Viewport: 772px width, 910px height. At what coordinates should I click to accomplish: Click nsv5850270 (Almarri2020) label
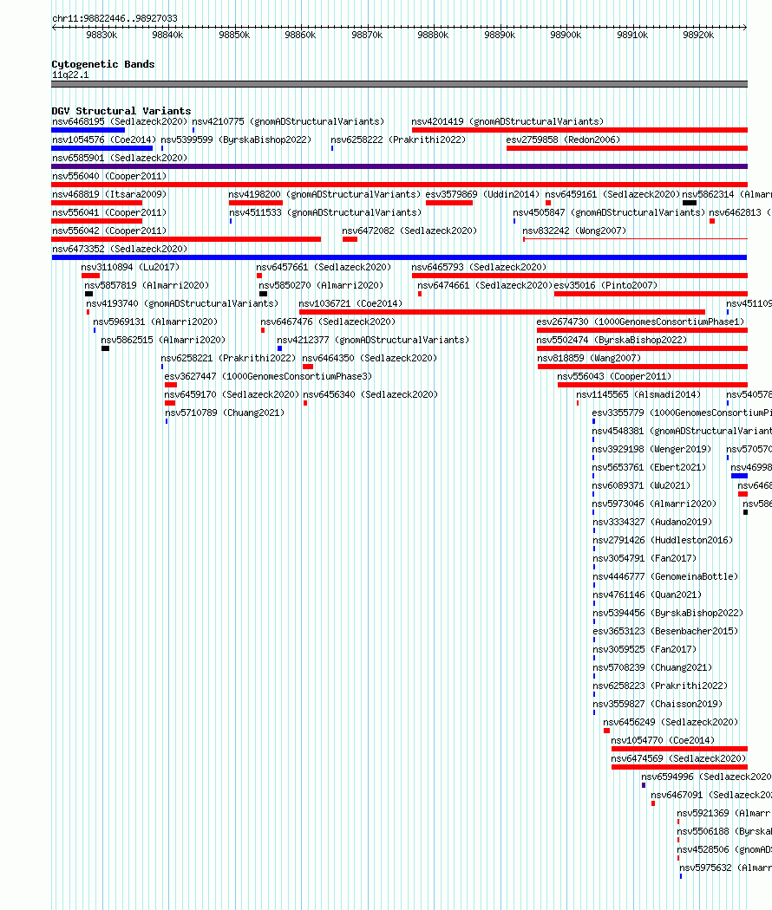pyautogui.click(x=321, y=285)
